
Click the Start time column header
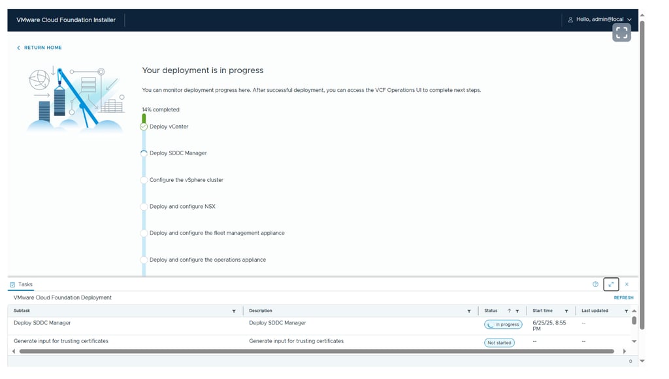(x=542, y=311)
